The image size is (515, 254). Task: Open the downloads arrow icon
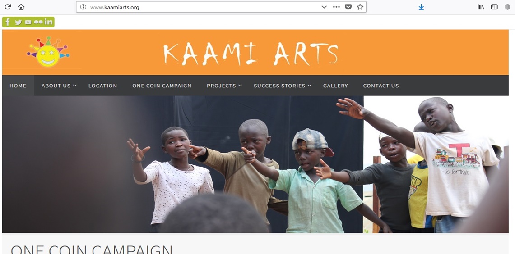click(421, 7)
